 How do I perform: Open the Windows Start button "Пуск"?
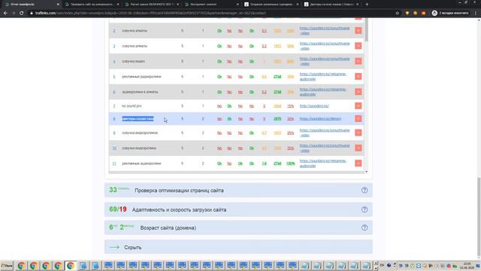click(7, 266)
